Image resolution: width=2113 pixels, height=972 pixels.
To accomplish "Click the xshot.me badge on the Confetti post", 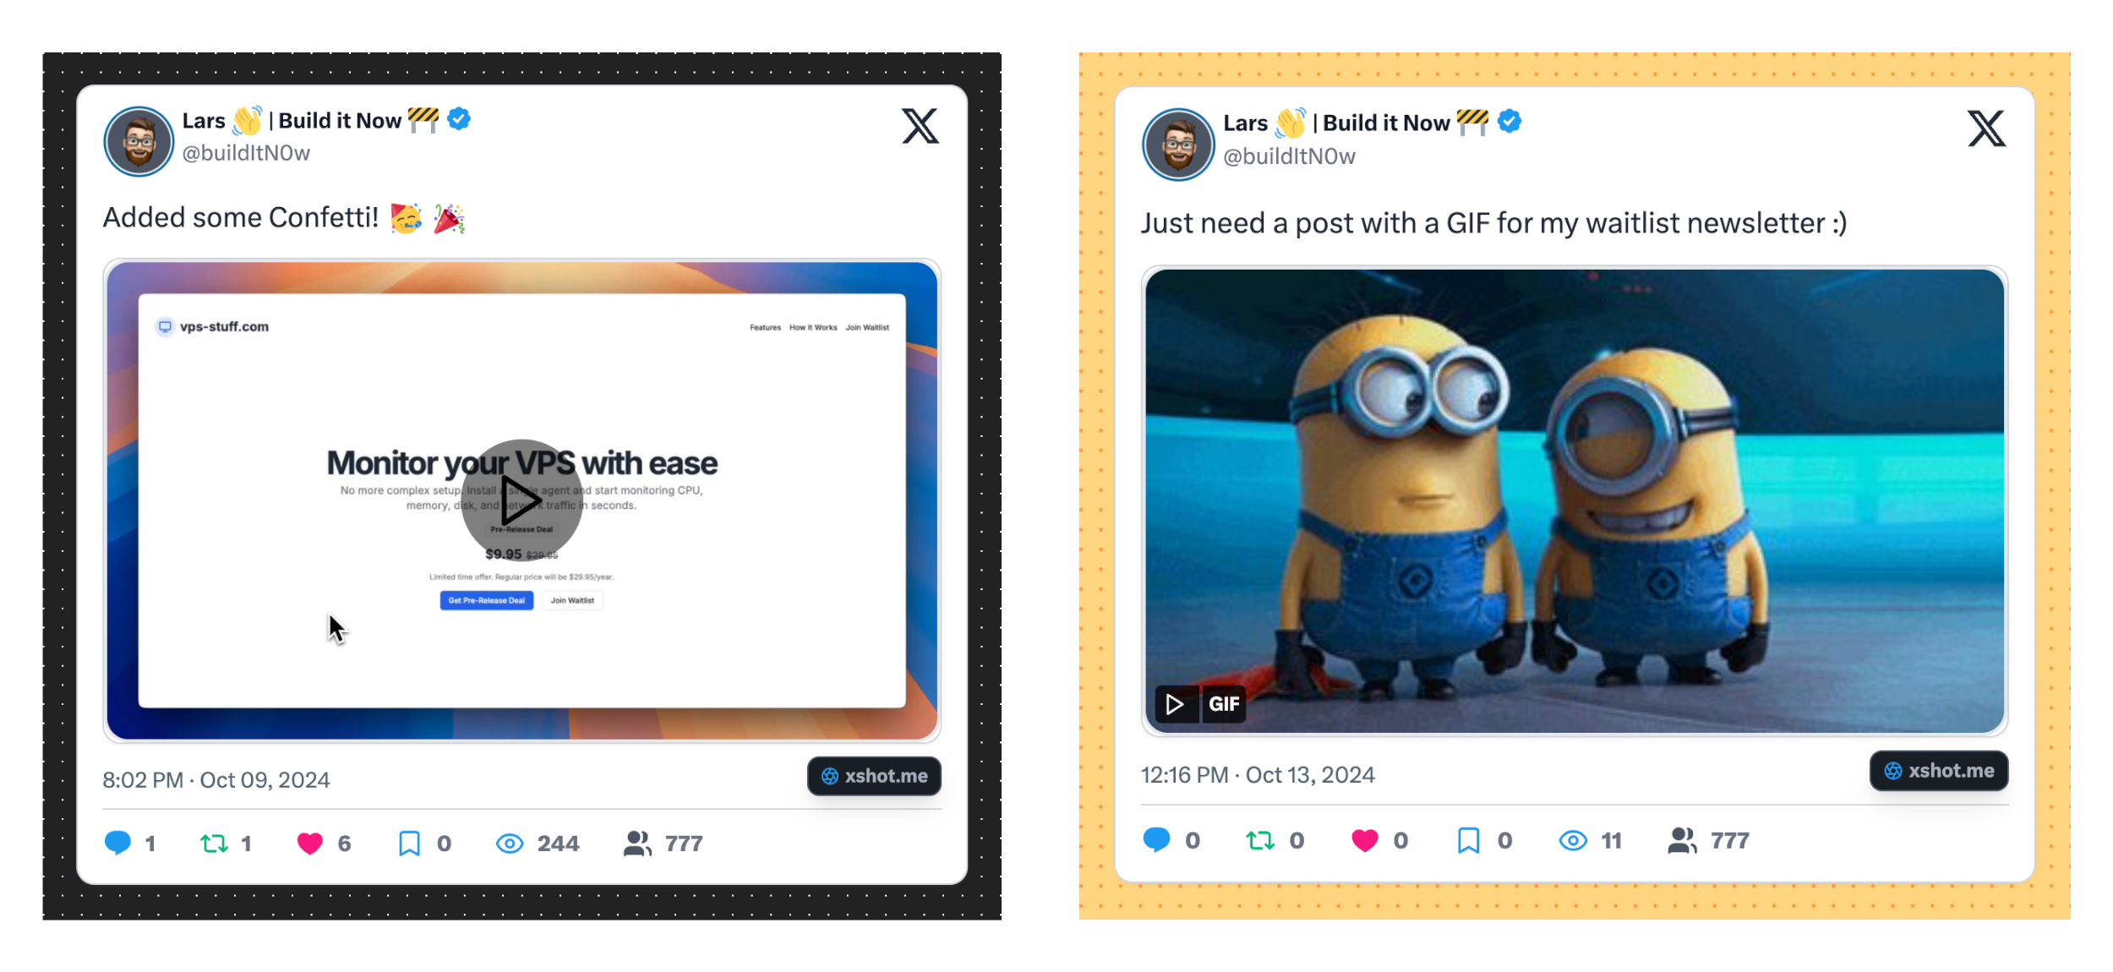I will (874, 776).
